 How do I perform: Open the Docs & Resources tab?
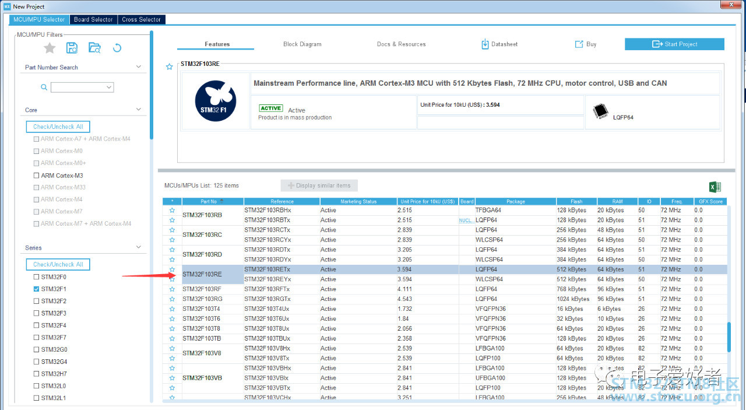click(401, 44)
